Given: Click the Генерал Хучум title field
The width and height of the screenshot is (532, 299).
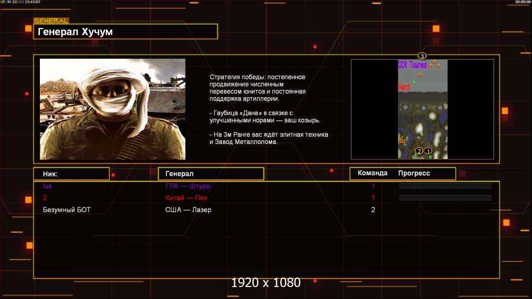Looking at the screenshot, I should [125, 32].
